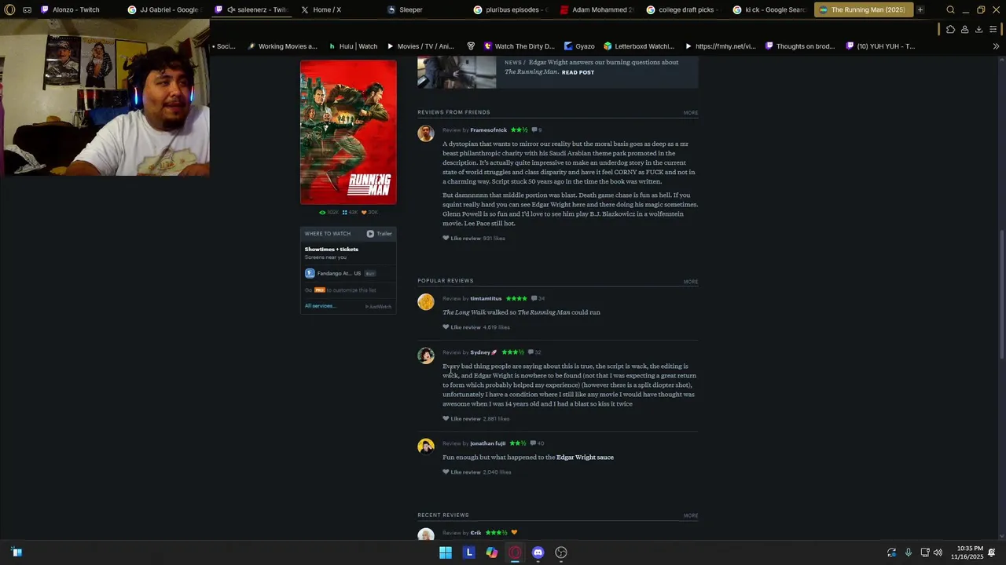The width and height of the screenshot is (1006, 565).
Task: Open the Movies / TV / Ani bookmark
Action: [x=420, y=46]
